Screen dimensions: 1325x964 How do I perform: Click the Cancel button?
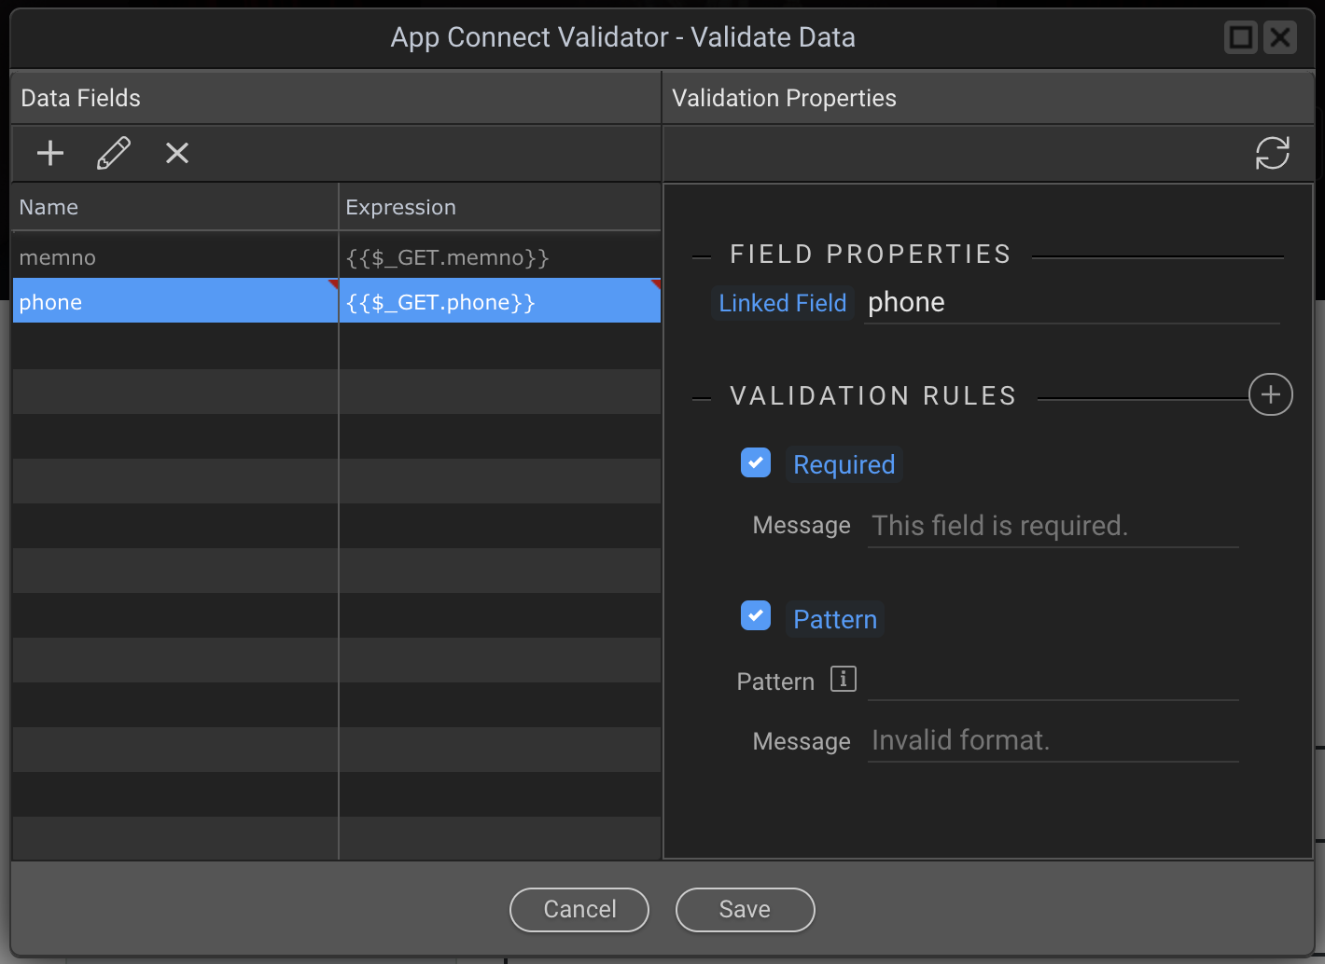point(579,909)
